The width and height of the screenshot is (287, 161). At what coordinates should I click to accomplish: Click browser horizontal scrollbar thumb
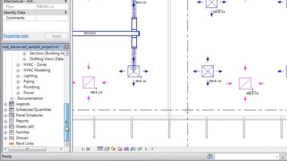[x=27, y=149]
